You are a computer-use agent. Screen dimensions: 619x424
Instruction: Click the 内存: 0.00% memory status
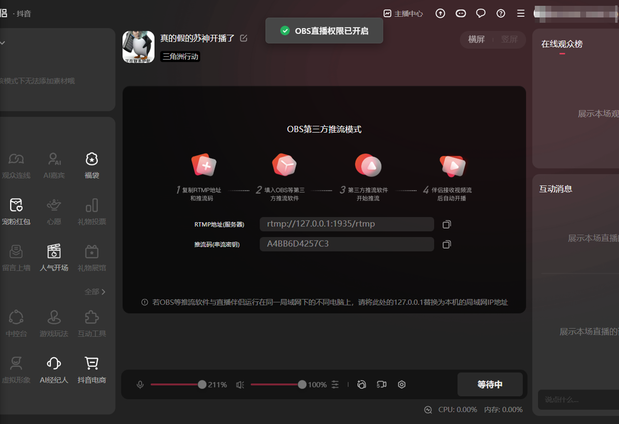click(503, 410)
